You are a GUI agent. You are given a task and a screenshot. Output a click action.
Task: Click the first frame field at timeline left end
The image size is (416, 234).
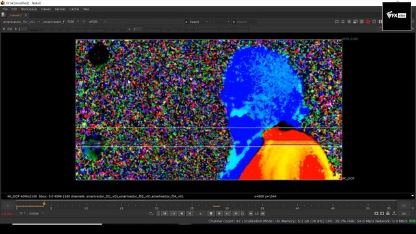pos(8,205)
